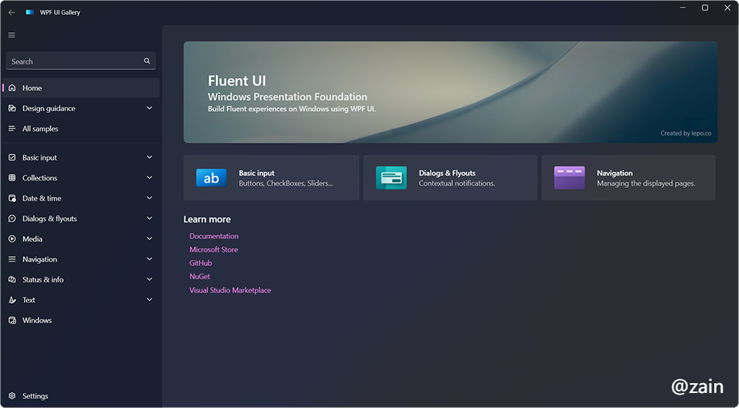Minimize the application window

[x=683, y=8]
